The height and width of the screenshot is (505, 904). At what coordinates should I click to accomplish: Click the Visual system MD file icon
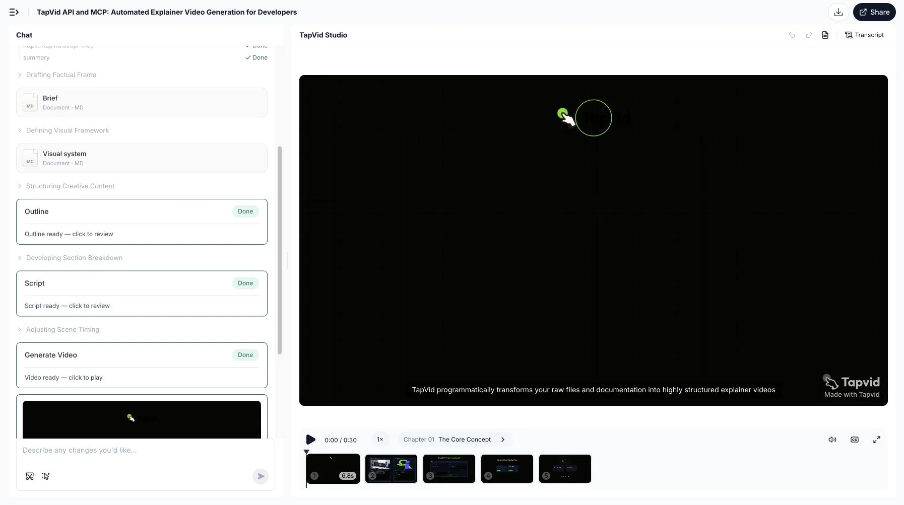[30, 158]
